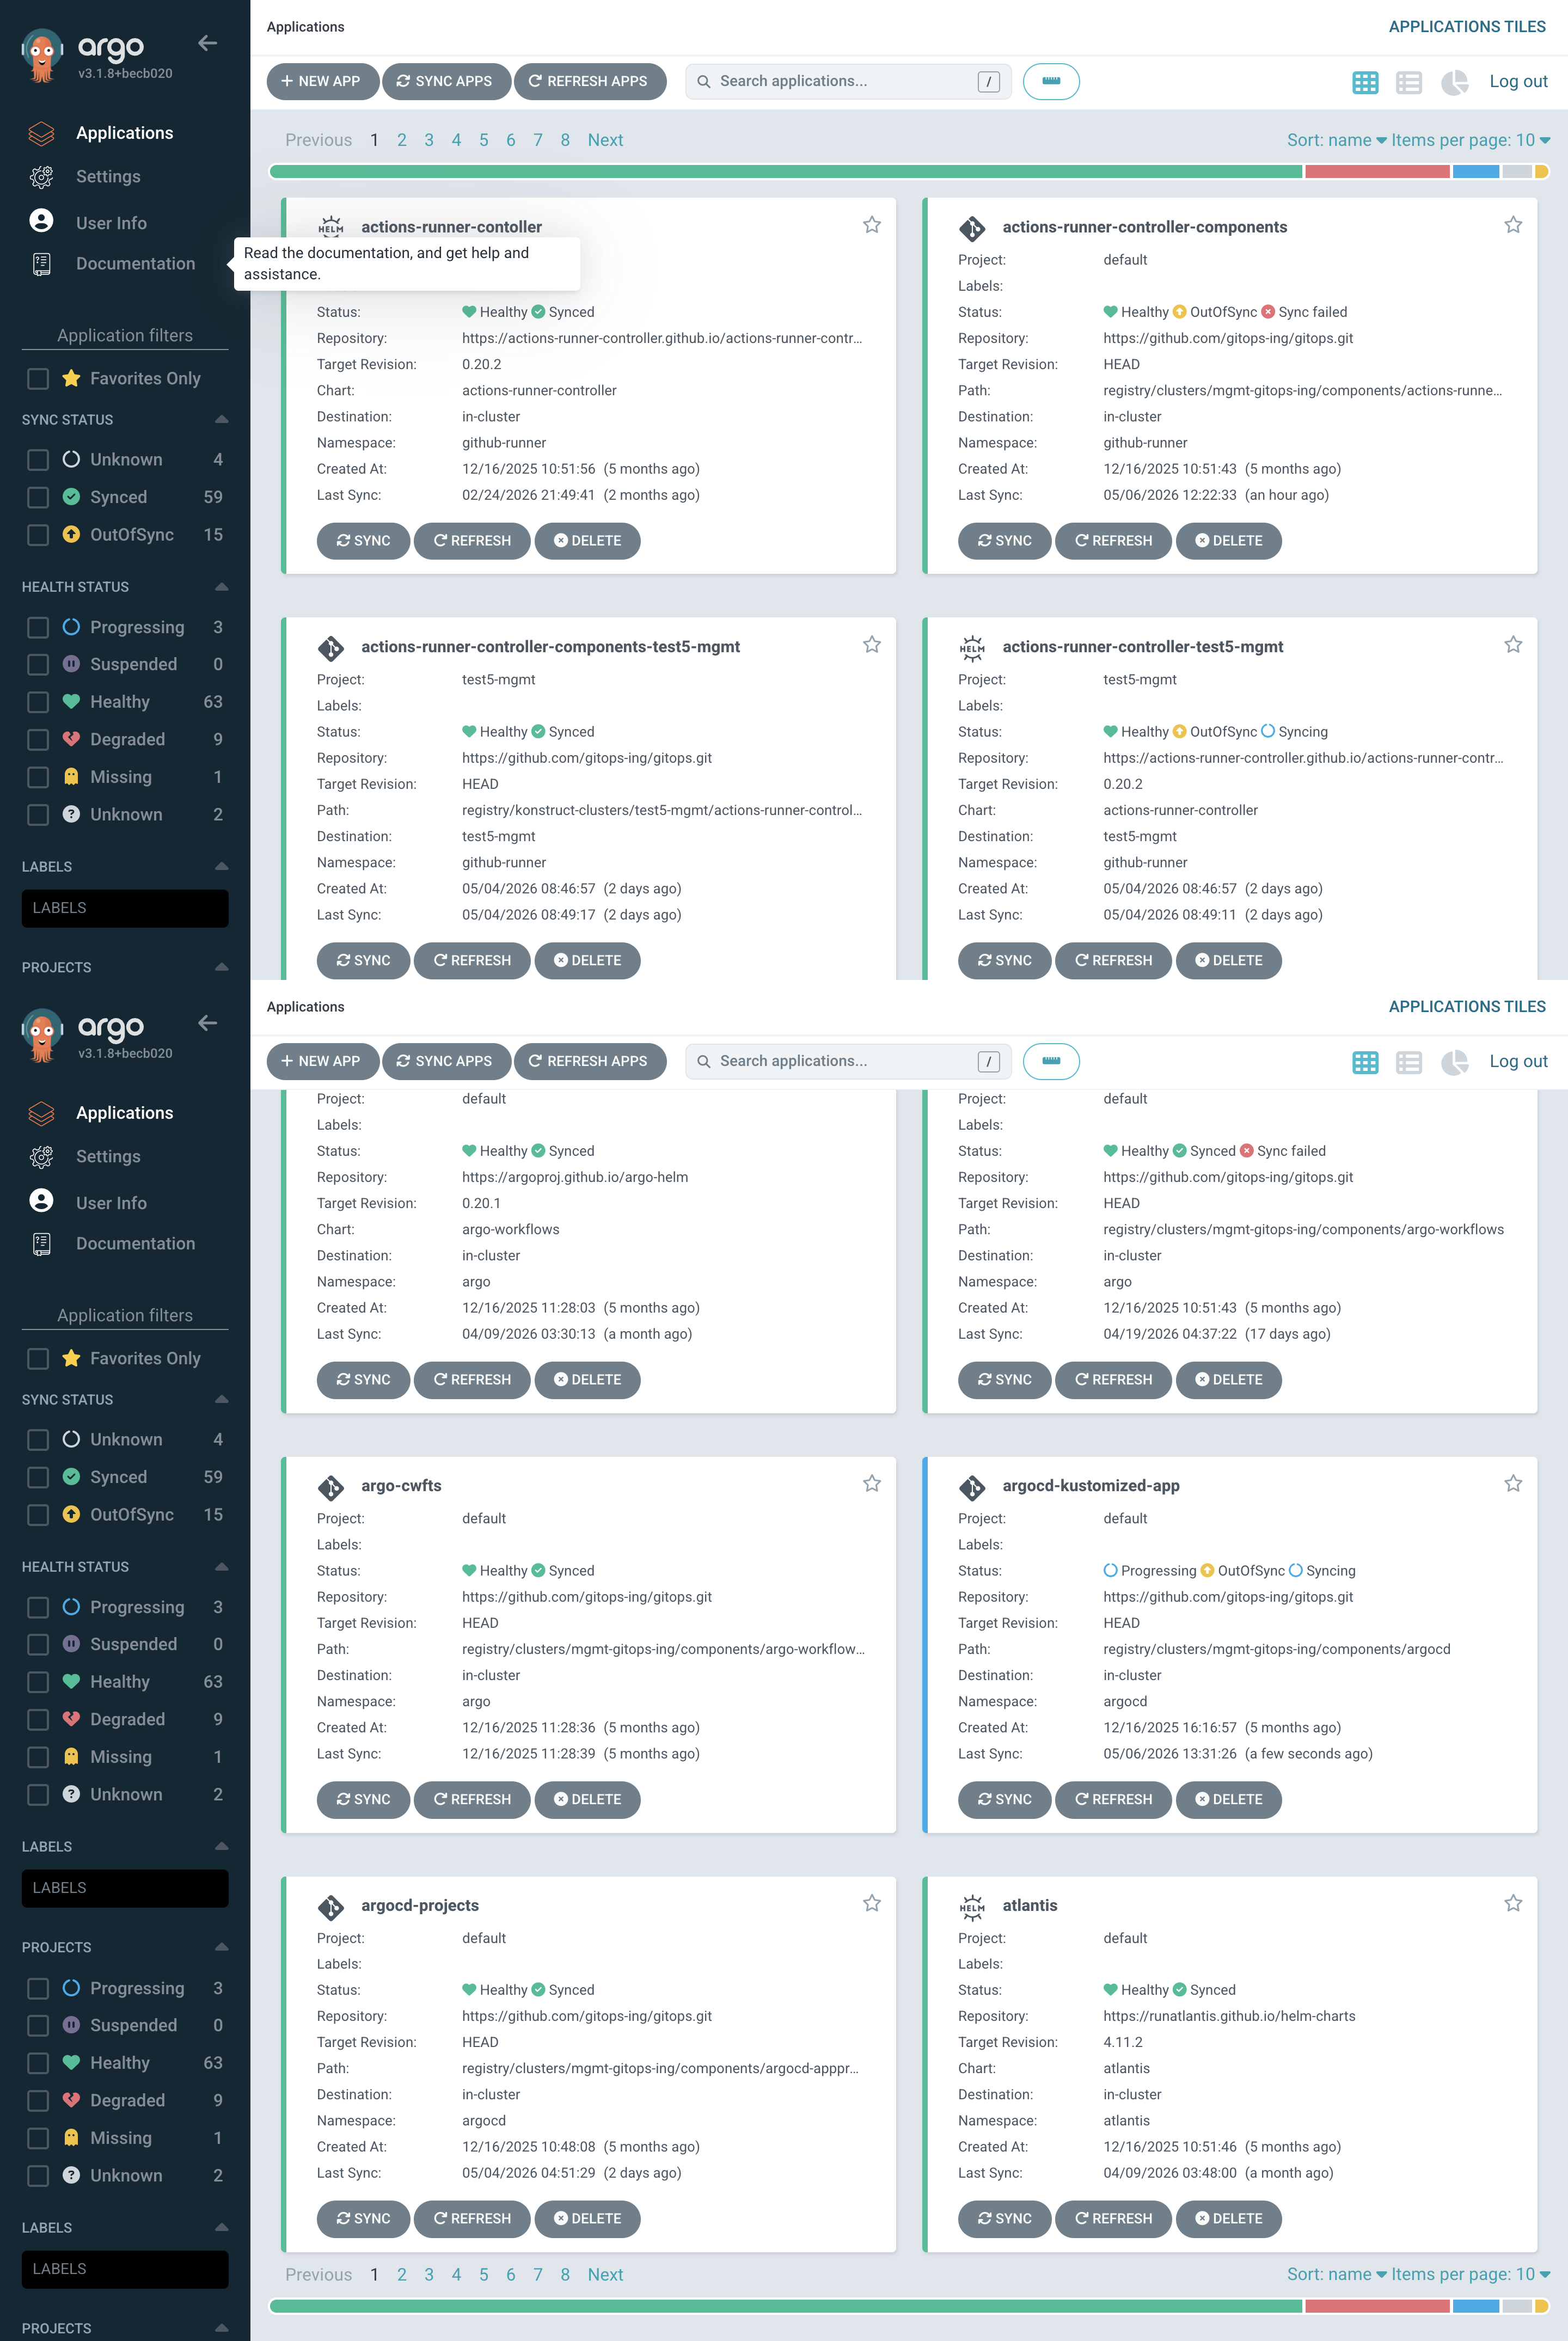1568x2341 pixels.
Task: Focus the topmost Search applications field
Action: pyautogui.click(x=848, y=82)
